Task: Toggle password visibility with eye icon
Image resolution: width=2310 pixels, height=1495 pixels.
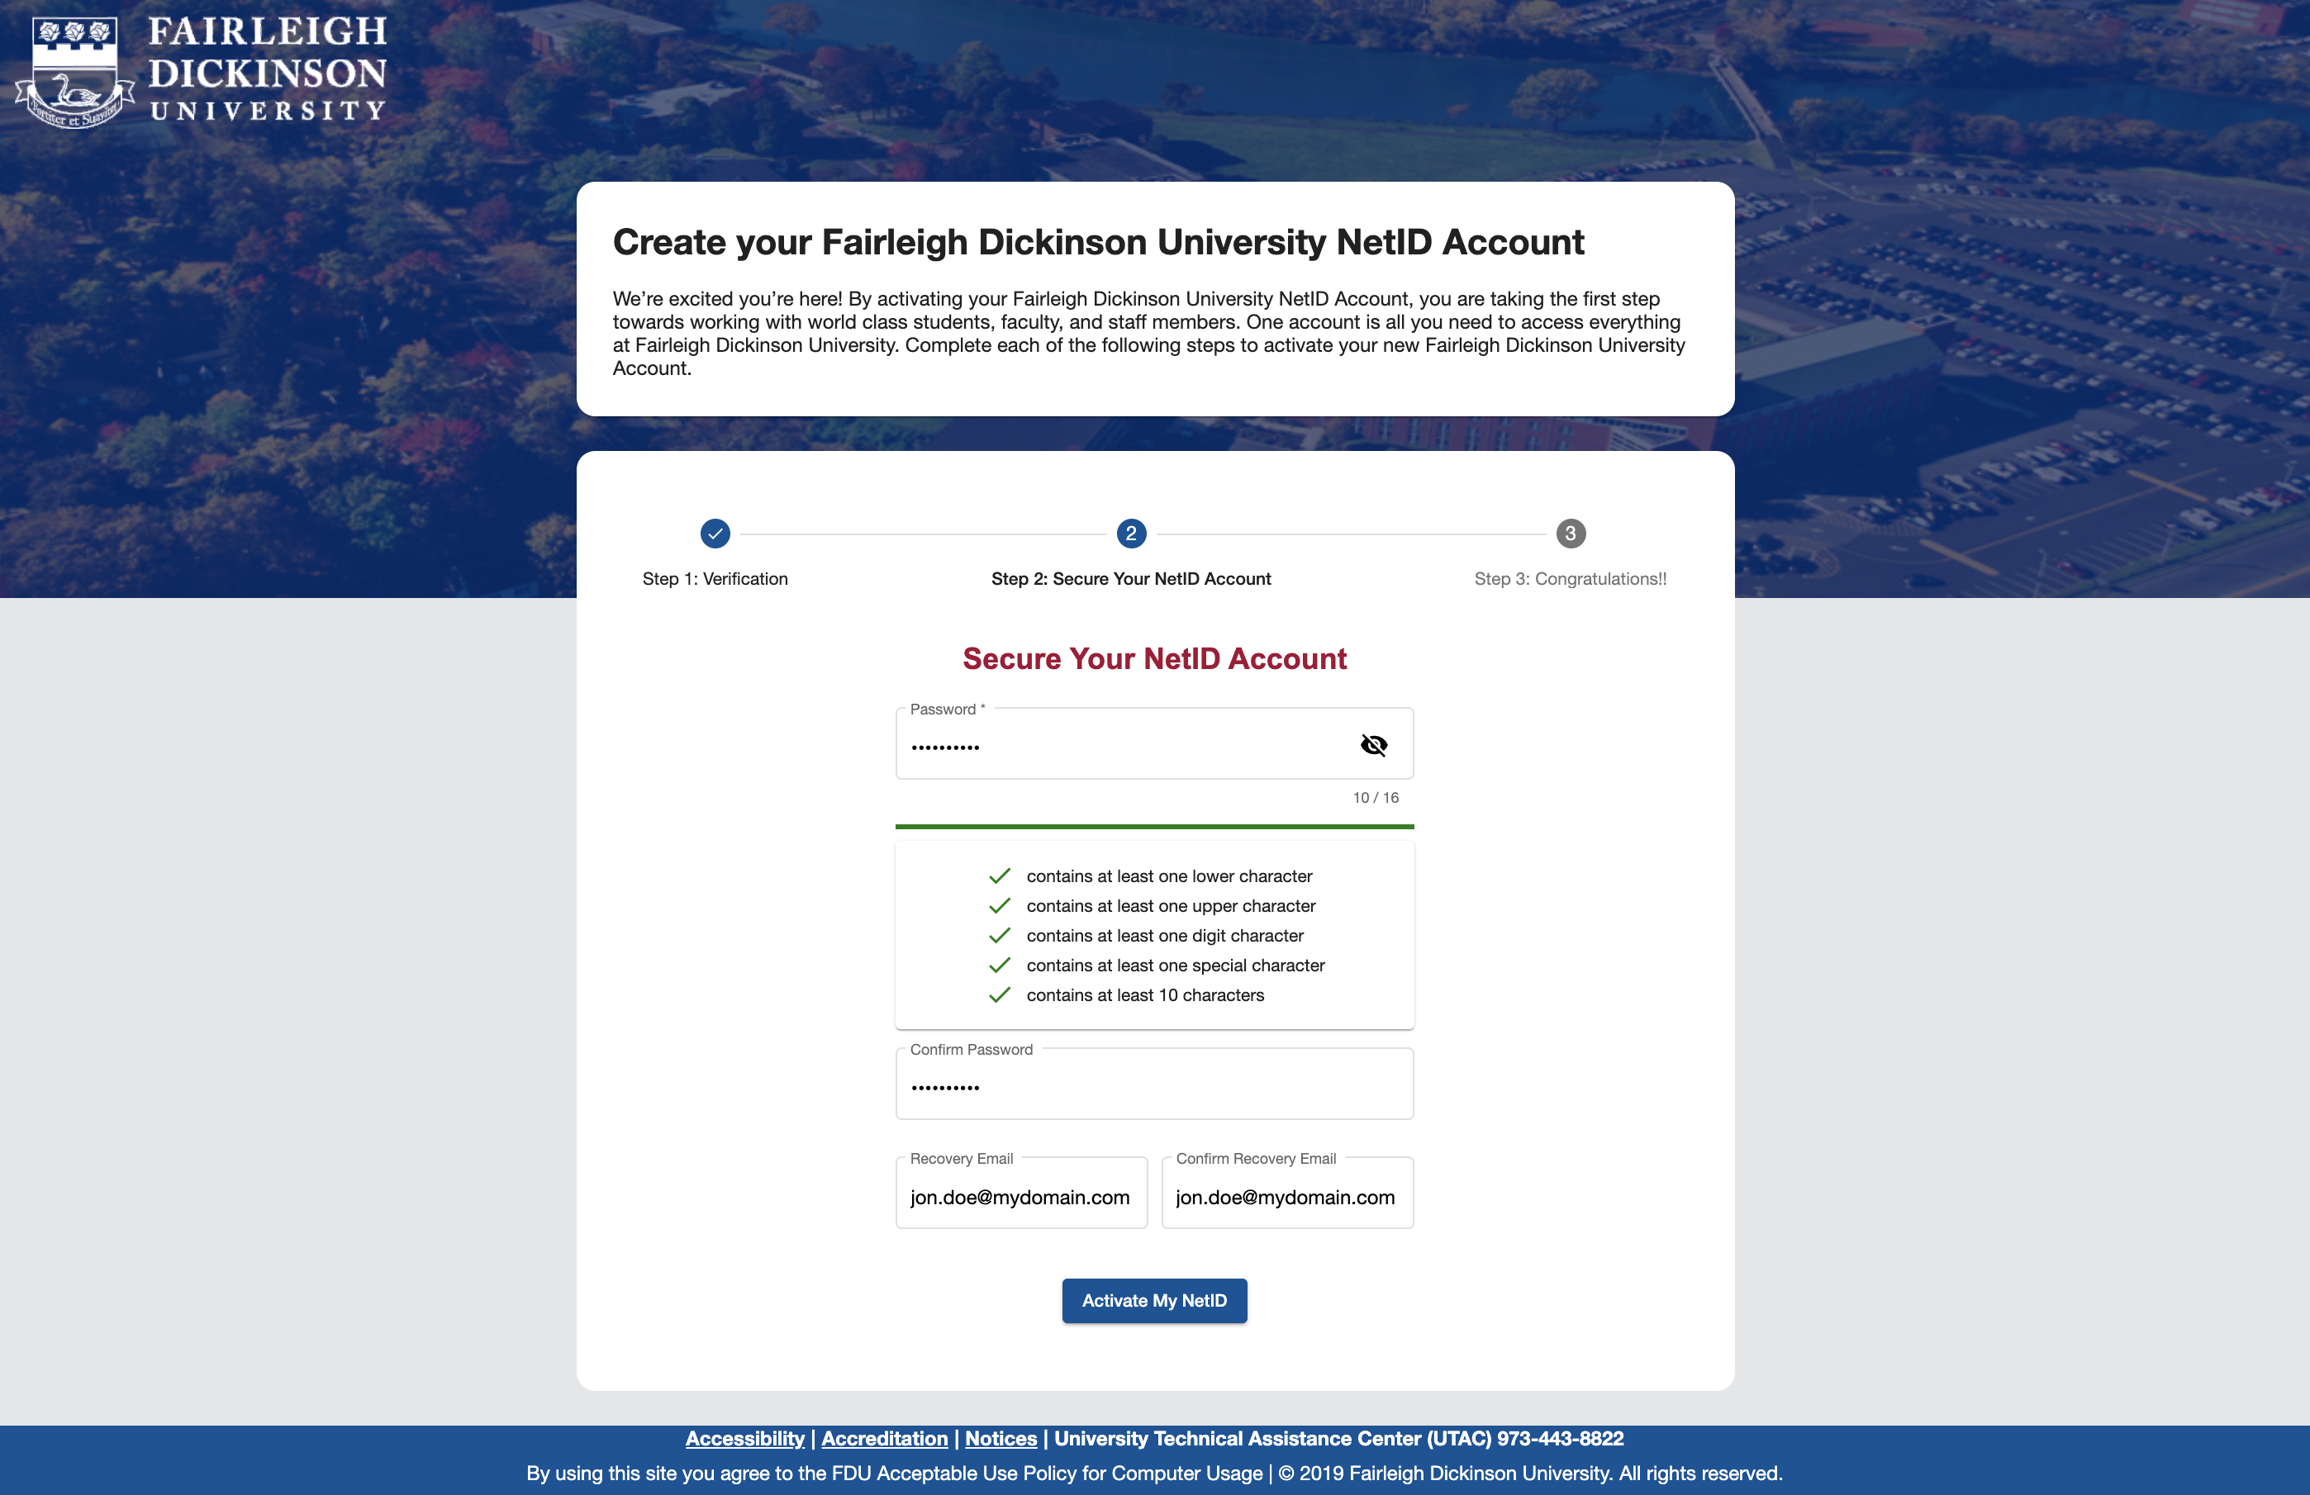Action: click(x=1372, y=746)
